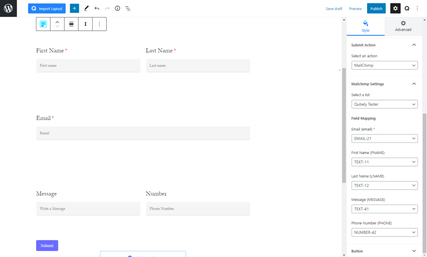Screen dimensions: 427x257
Task: Click the Write a Message field
Action: click(88, 209)
